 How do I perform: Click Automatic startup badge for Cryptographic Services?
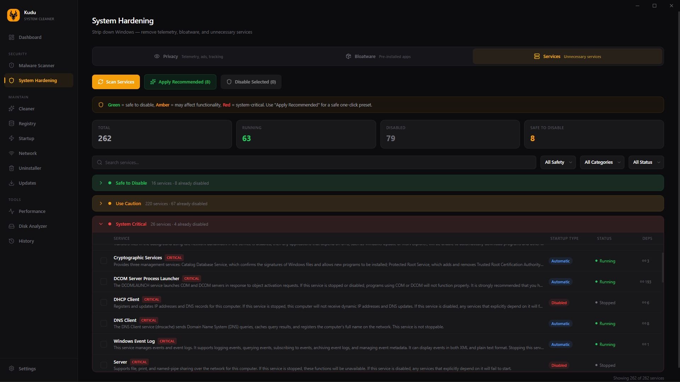[x=560, y=261]
